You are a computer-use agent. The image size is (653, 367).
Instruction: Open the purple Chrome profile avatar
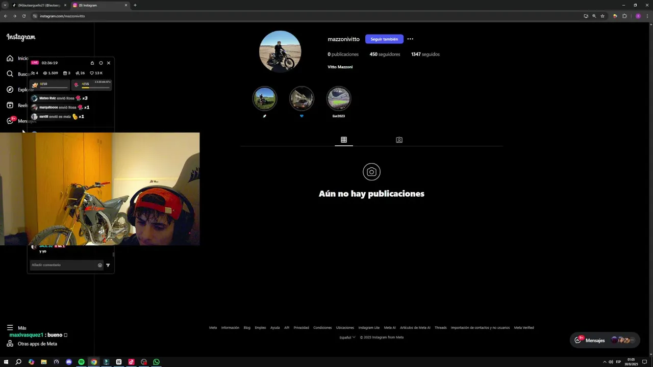638,16
